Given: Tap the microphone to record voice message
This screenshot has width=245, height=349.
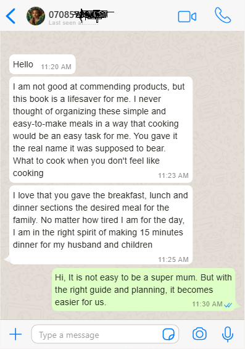Looking at the screenshot, I should point(228,334).
